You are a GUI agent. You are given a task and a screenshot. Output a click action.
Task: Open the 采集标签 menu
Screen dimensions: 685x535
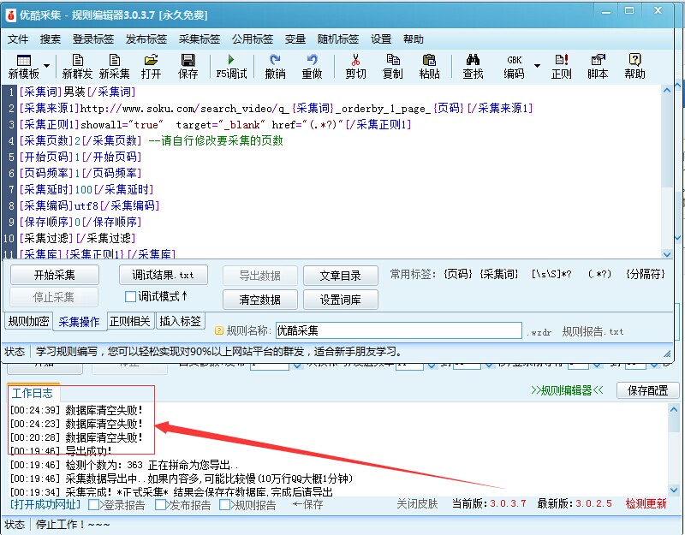[x=200, y=39]
